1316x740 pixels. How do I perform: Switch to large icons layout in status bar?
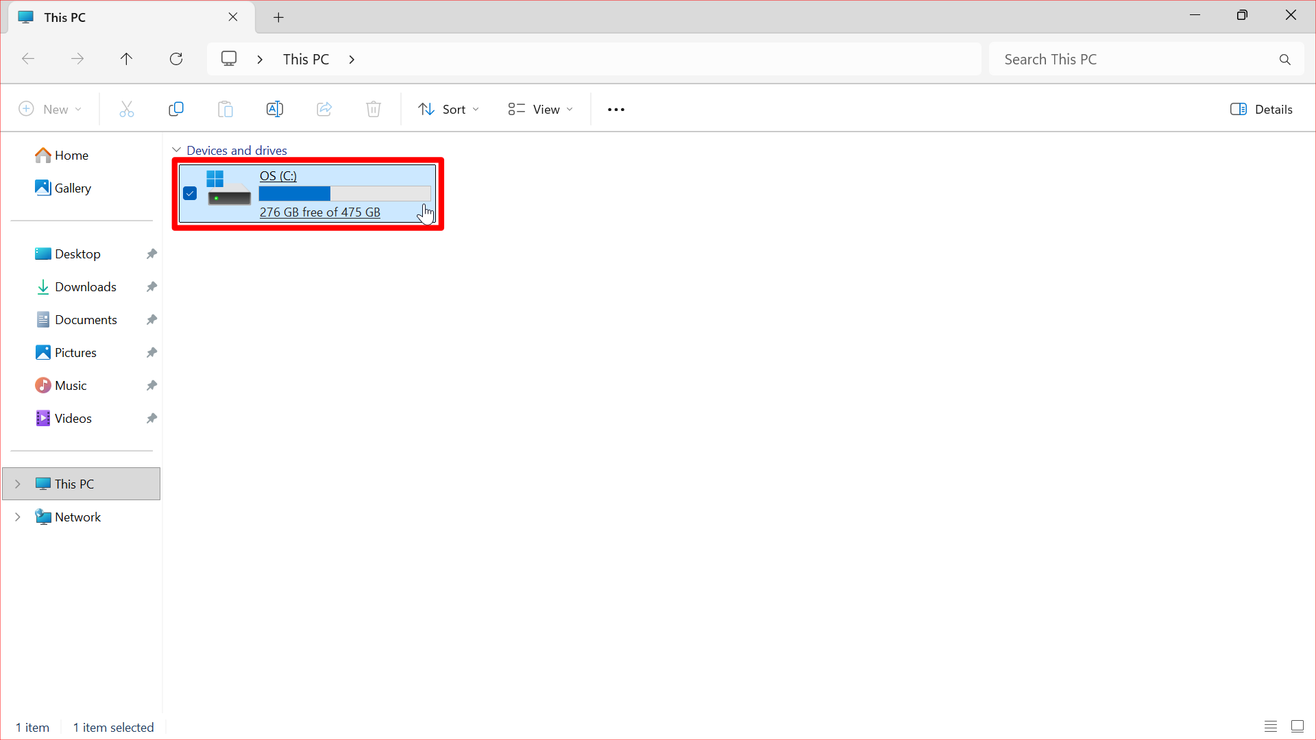[x=1297, y=726]
